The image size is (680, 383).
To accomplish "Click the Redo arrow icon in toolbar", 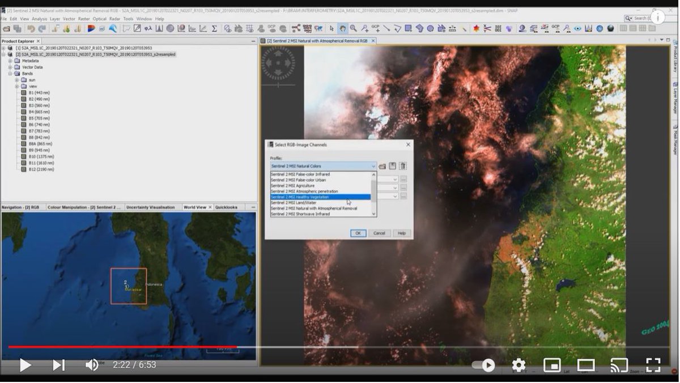I will click(x=41, y=28).
